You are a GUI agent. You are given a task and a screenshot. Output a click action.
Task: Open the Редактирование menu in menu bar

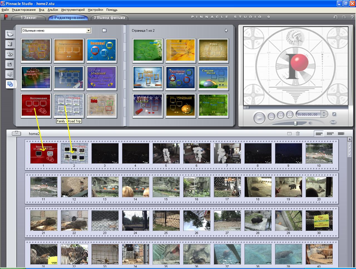click(x=24, y=10)
